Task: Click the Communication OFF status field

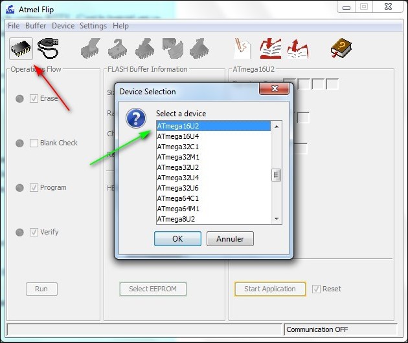Action: (x=341, y=329)
